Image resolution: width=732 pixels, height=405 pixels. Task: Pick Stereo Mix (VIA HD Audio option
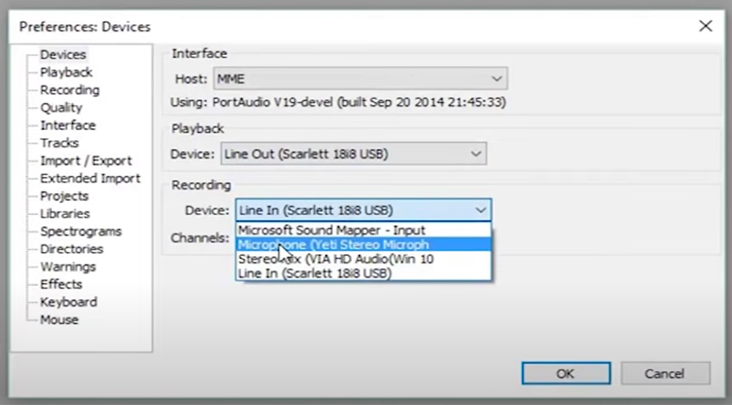363,259
